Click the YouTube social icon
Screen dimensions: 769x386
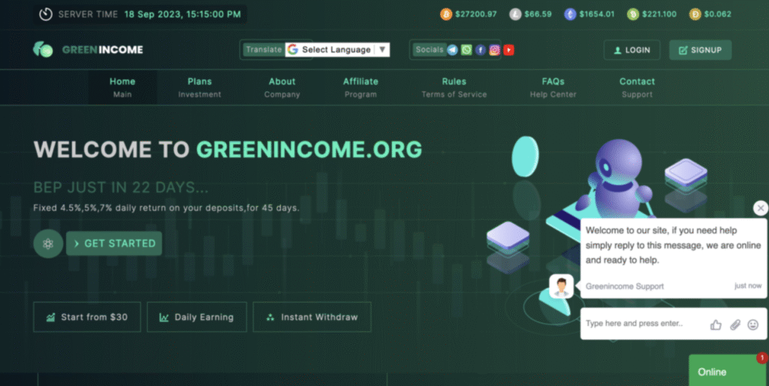tap(508, 50)
